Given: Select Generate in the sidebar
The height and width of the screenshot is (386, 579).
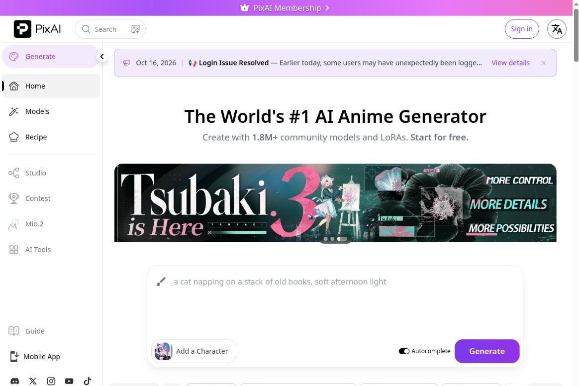Looking at the screenshot, I should 51,57.
